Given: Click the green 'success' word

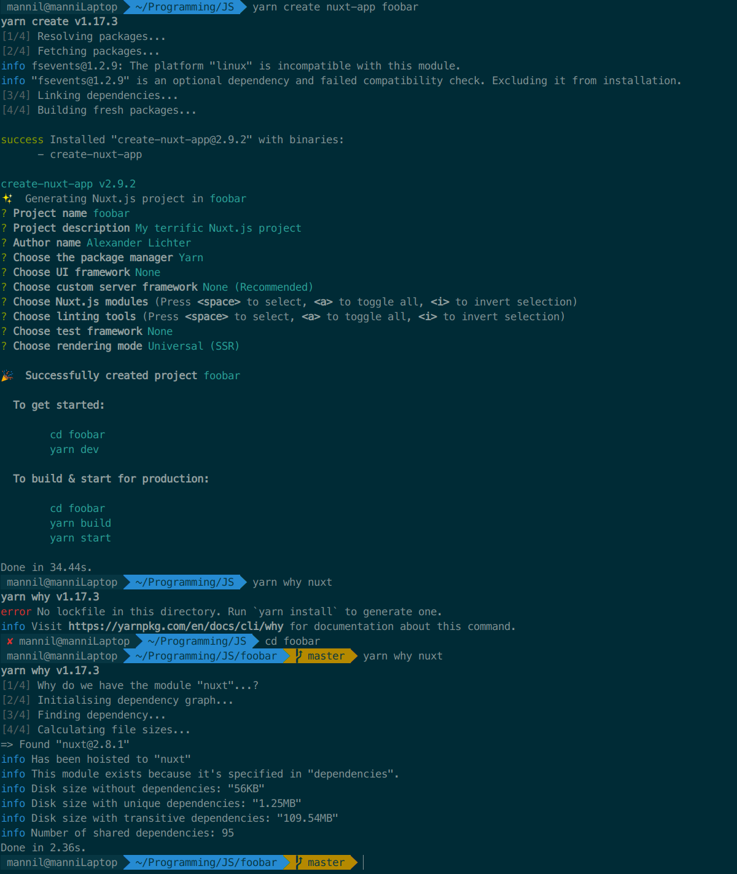Looking at the screenshot, I should (22, 140).
